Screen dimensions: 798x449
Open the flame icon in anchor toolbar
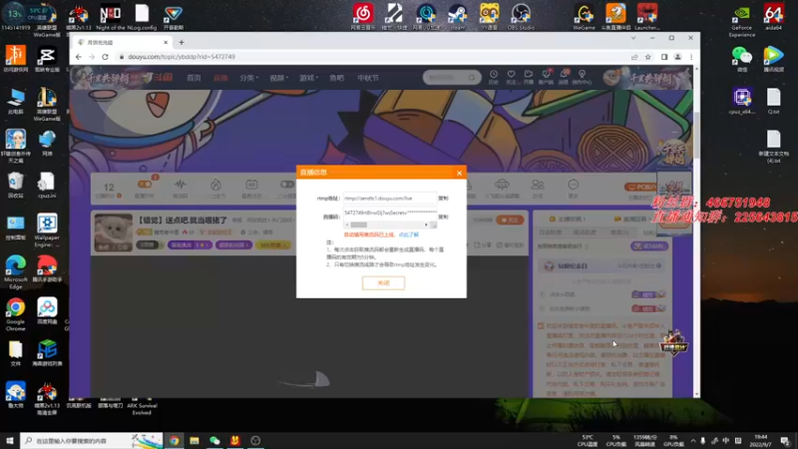[x=215, y=185]
